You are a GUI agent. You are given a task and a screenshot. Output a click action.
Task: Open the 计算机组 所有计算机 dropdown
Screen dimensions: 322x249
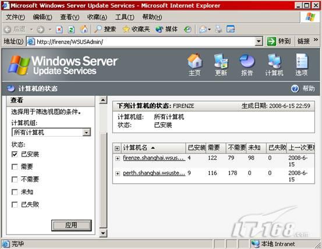51,132
